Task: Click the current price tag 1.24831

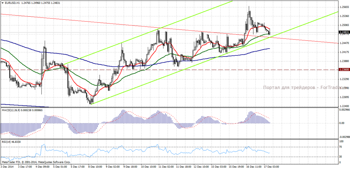Action: [344, 32]
